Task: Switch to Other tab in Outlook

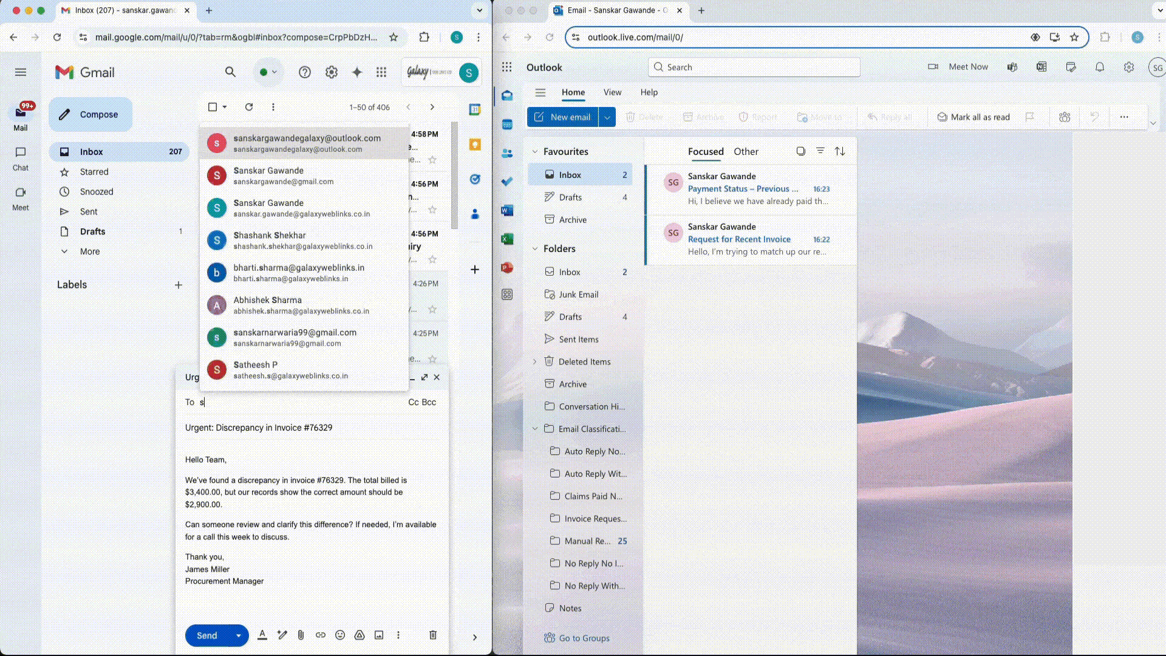Action: pyautogui.click(x=746, y=152)
